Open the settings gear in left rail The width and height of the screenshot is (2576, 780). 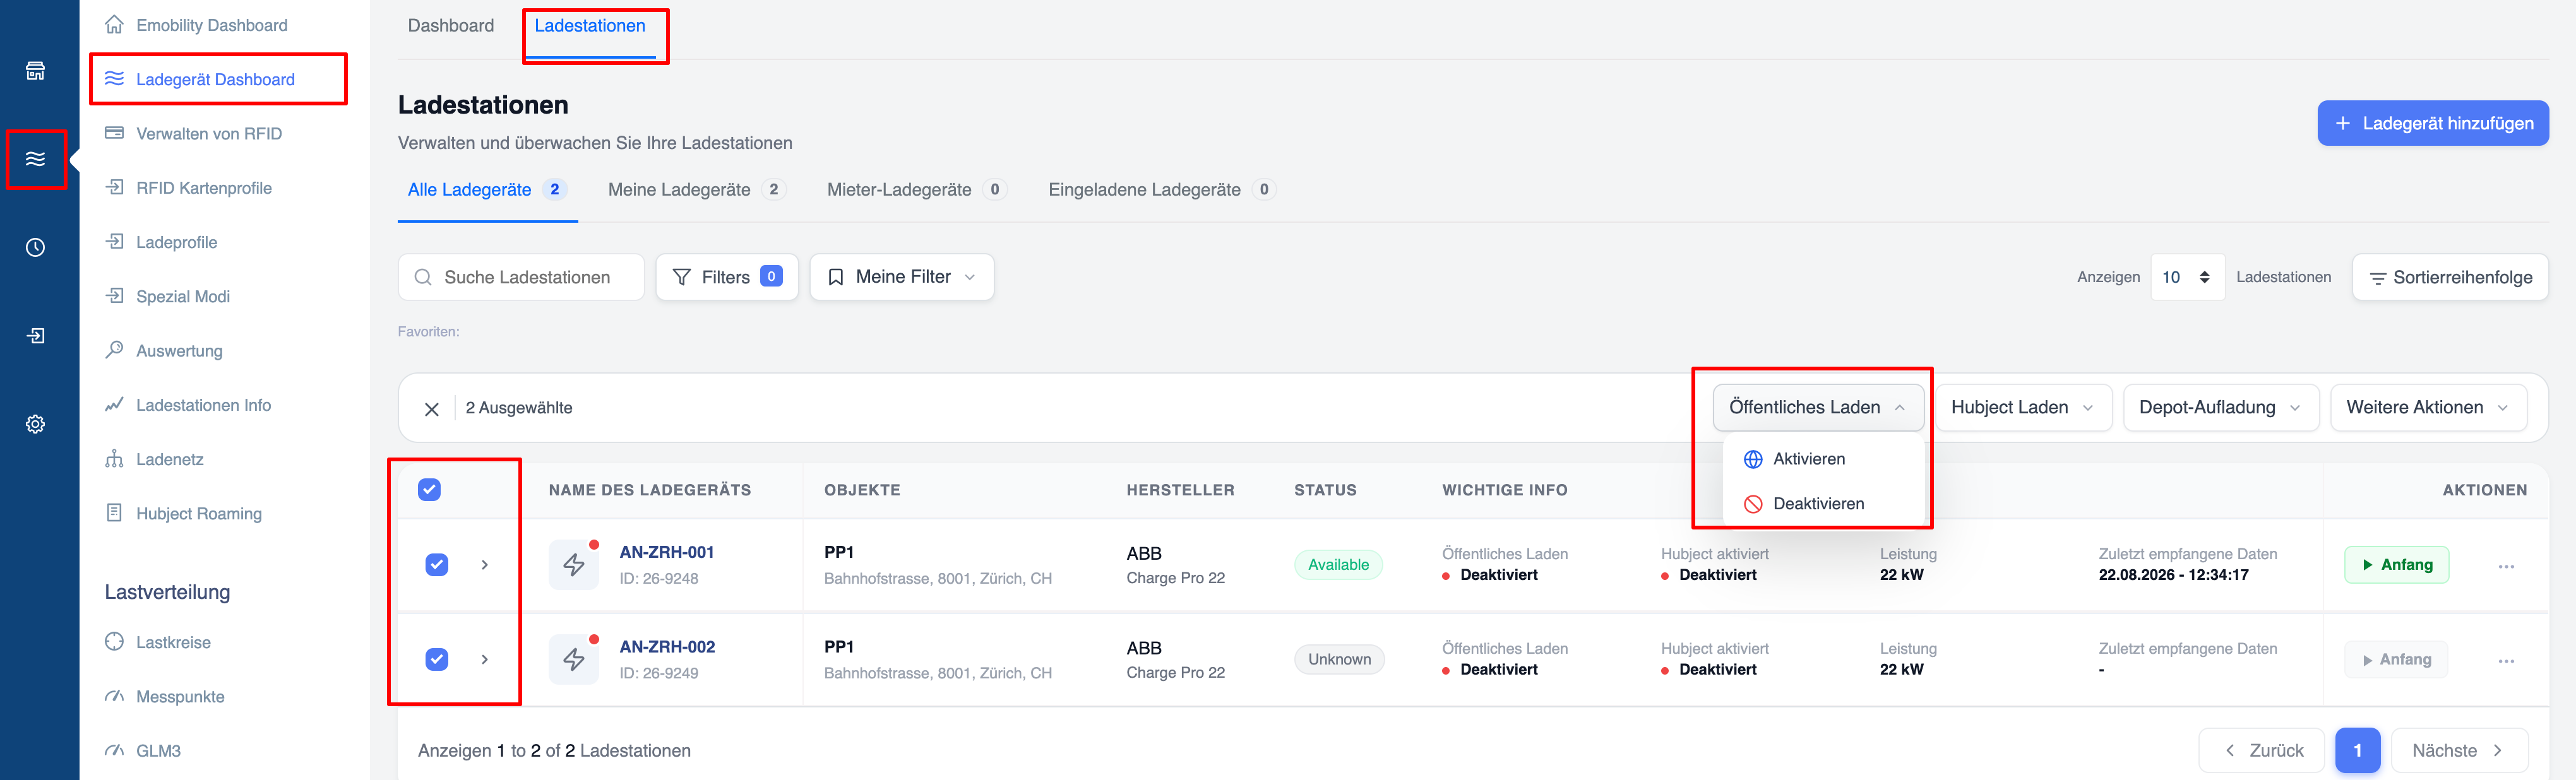(35, 424)
